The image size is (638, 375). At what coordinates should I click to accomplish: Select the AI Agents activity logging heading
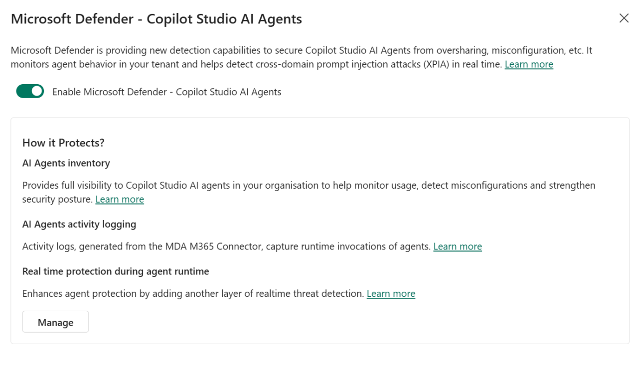[79, 224]
